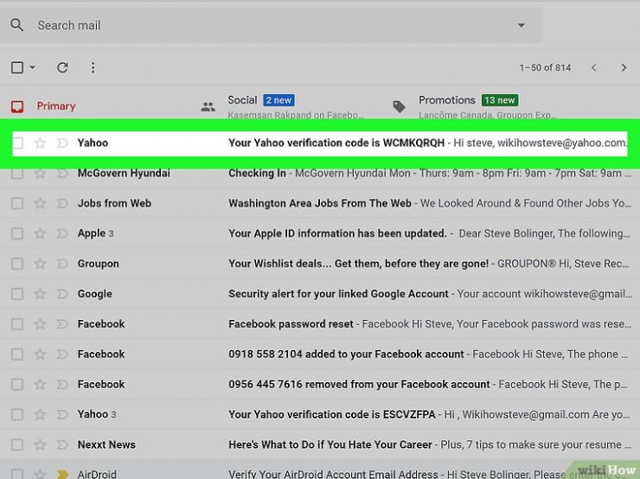Image resolution: width=640 pixels, height=479 pixels.
Task: Mark the Apple email as important
Action: 62,233
